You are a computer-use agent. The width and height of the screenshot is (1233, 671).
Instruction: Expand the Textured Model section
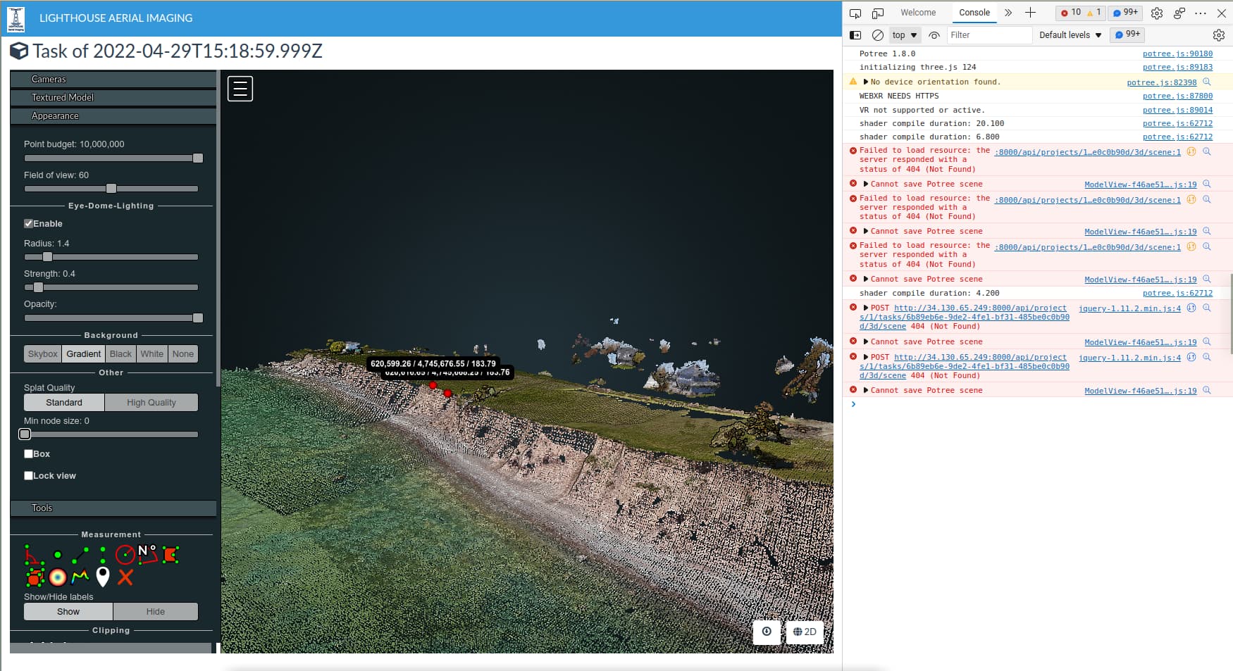[113, 97]
